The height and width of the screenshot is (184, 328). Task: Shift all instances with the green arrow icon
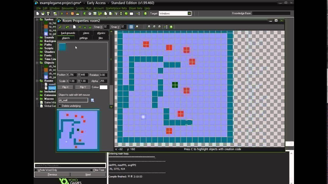point(80,27)
